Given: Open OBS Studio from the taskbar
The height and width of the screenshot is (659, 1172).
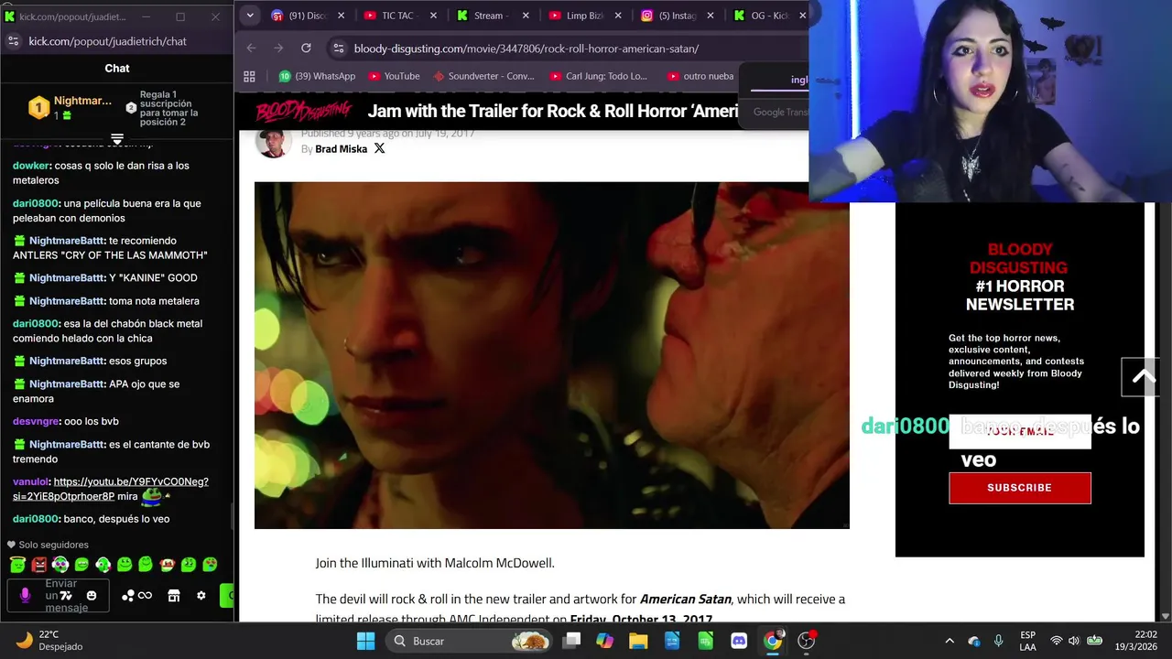Looking at the screenshot, I should 807,641.
